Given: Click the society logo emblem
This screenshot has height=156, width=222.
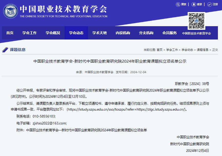Looking at the screenshot, I should click(11, 11).
